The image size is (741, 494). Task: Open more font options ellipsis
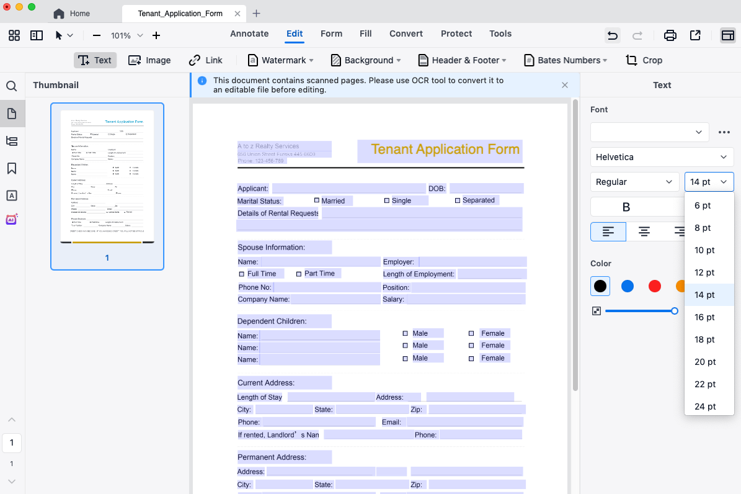point(724,132)
